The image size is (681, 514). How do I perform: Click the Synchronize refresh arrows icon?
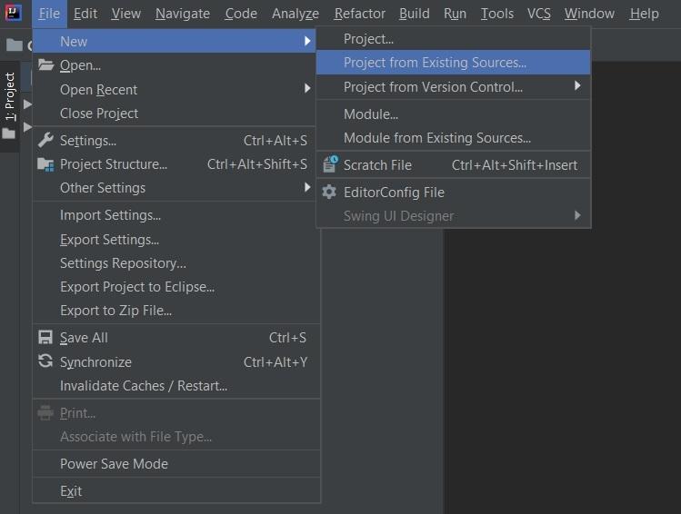point(45,361)
